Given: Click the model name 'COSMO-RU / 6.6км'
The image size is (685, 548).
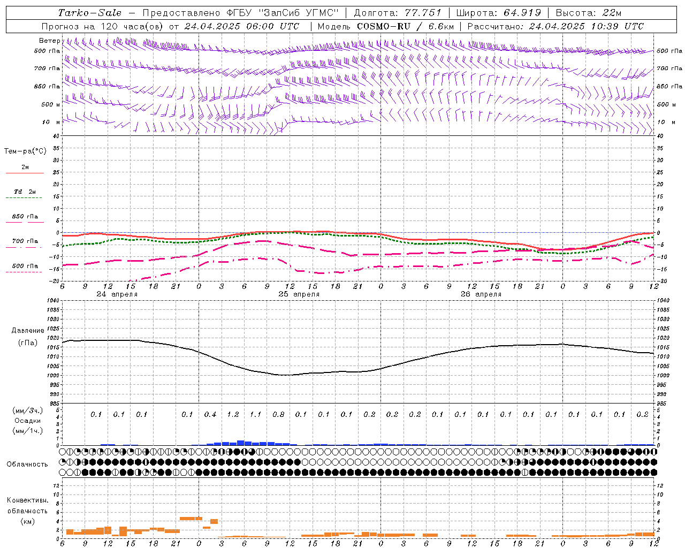Looking at the screenshot, I should tap(406, 26).
